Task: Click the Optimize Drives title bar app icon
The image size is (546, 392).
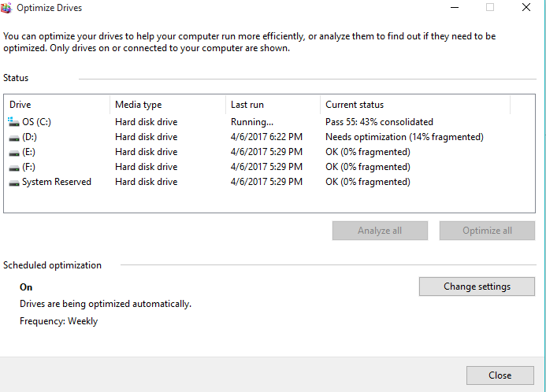Action: click(x=6, y=8)
